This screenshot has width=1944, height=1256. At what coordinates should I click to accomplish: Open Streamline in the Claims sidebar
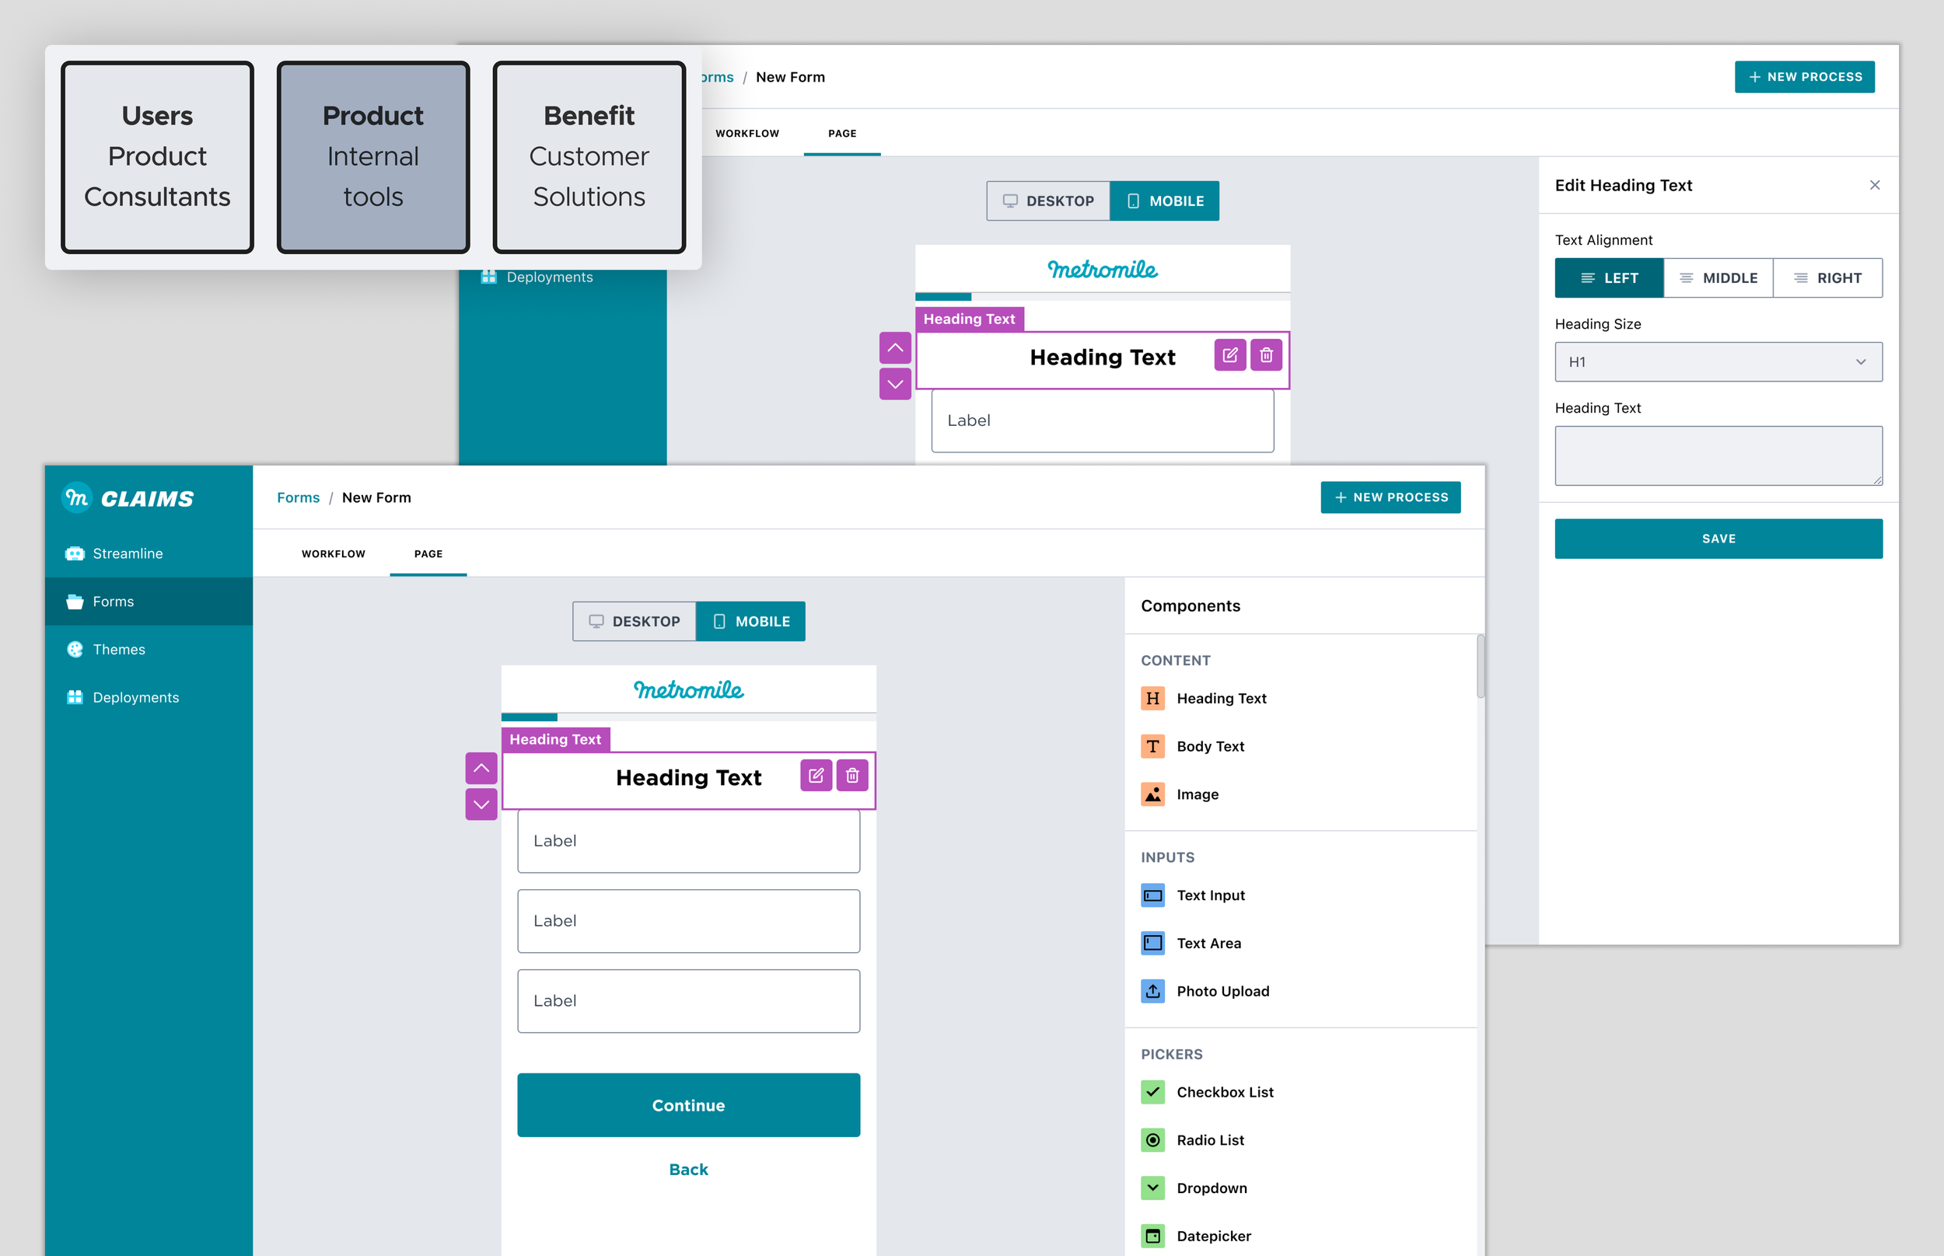pos(128,554)
